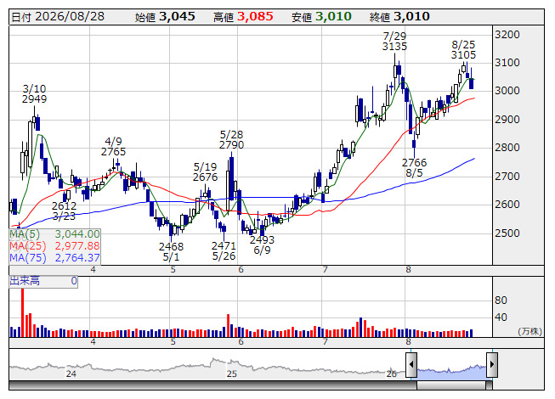Click the 4/9 2765 peak label
The height and width of the screenshot is (399, 555).
[113, 146]
